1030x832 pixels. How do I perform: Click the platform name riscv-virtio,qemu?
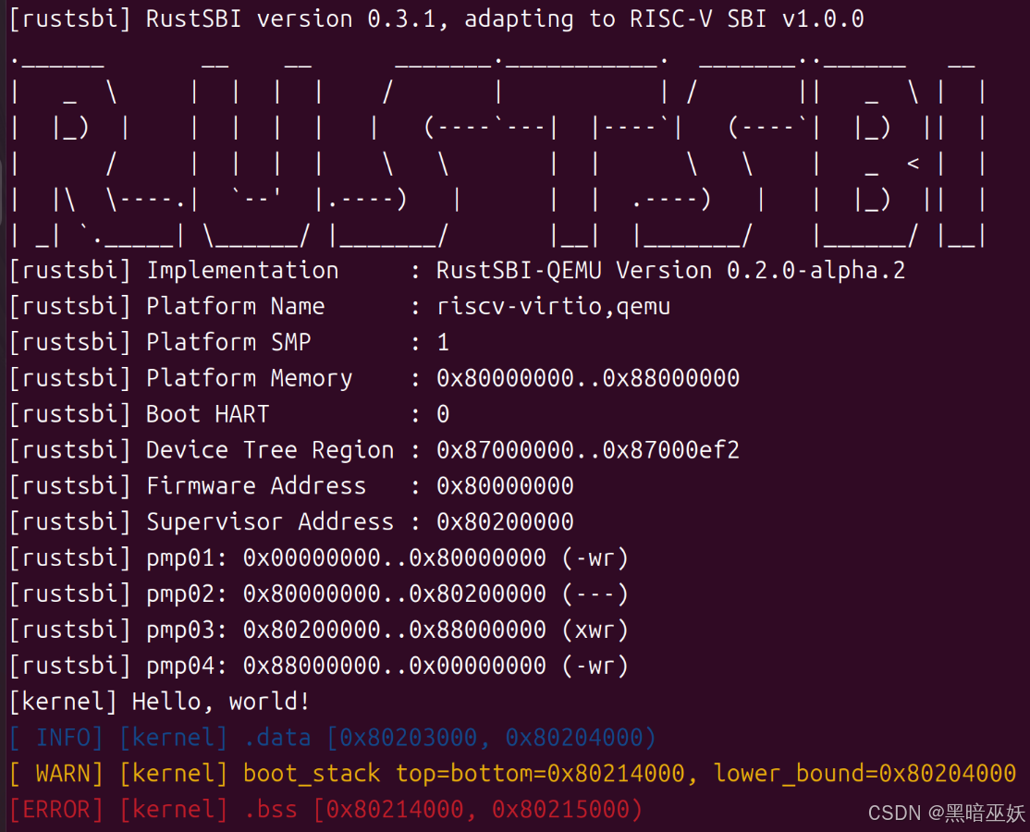coord(553,307)
